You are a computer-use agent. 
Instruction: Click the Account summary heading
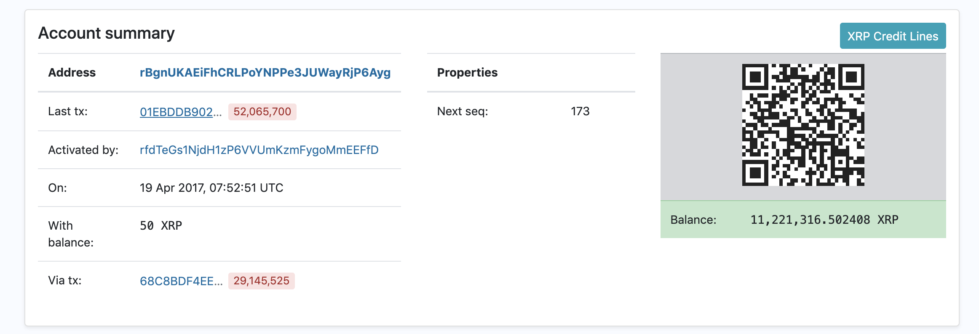pos(106,33)
